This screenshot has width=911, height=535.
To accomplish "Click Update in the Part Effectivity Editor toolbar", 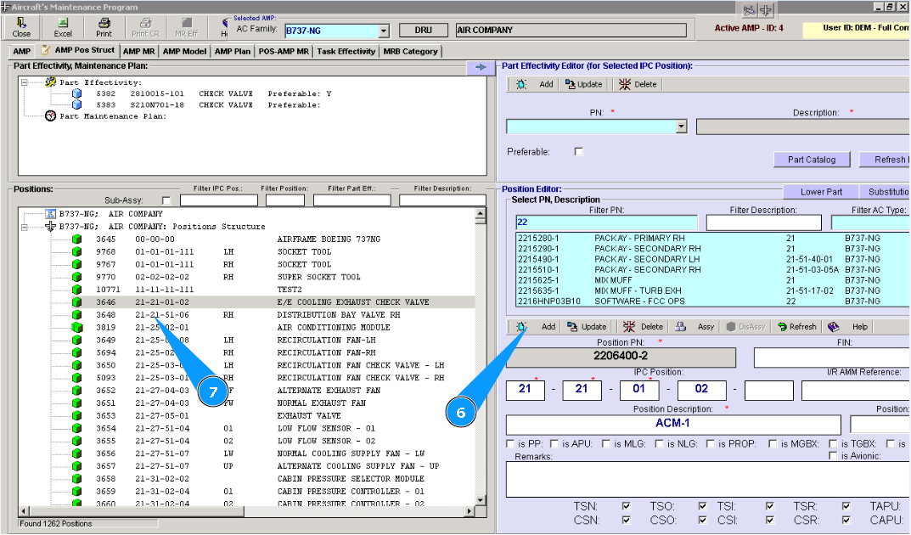I will [583, 84].
